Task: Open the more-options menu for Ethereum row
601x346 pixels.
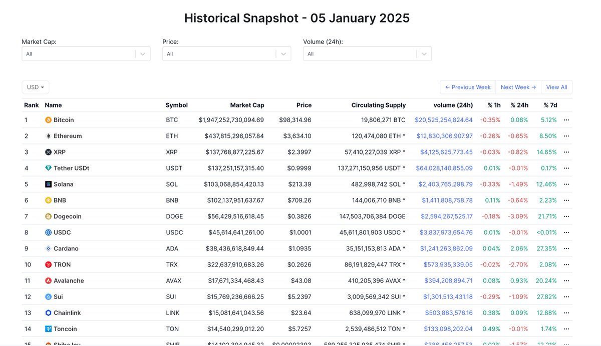Action: click(566, 136)
